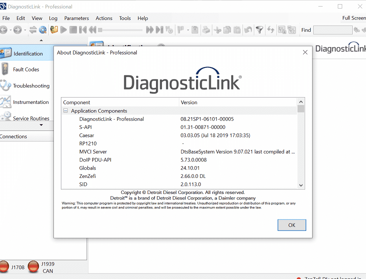
Task: Click OK in the About dialog
Action: click(292, 225)
